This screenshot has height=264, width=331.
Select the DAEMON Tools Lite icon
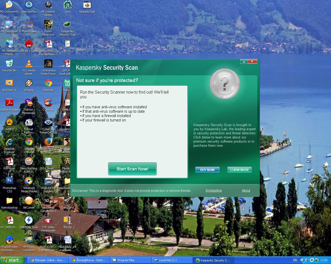point(29,224)
